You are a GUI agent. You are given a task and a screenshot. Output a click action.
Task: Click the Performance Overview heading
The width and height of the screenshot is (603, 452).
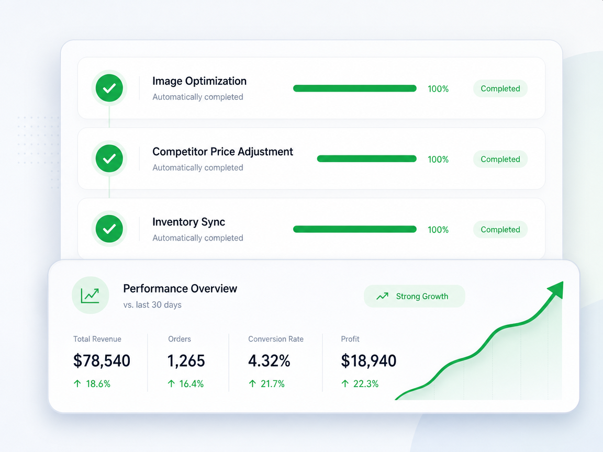(180, 289)
